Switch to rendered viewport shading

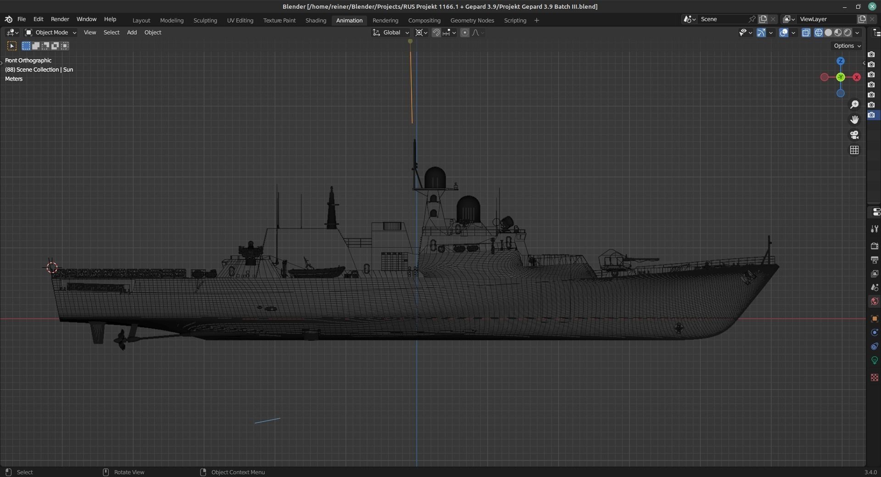(x=848, y=33)
